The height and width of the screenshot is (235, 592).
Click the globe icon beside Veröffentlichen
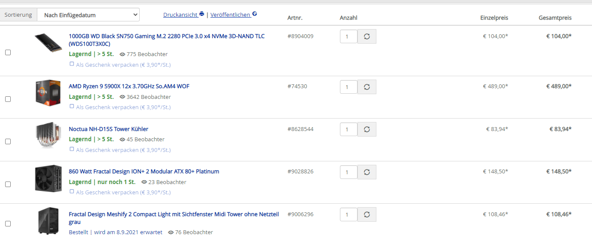[255, 14]
